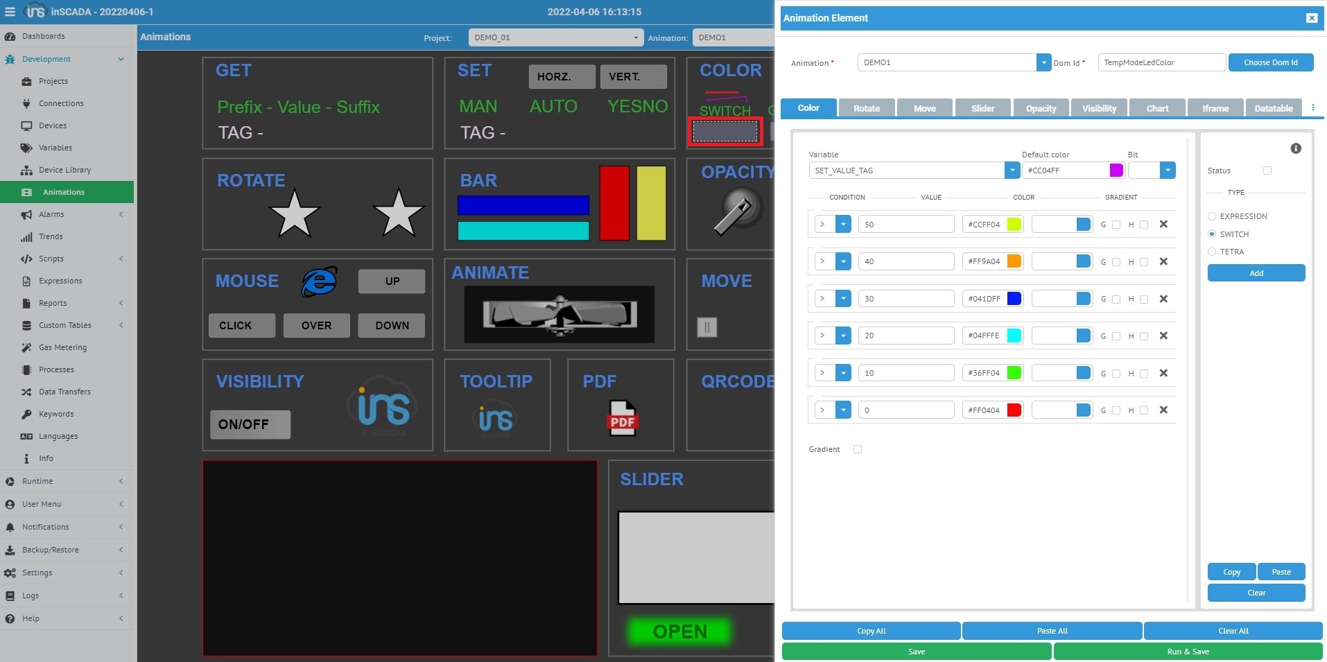This screenshot has width=1327, height=662.
Task: Open the SET_VALUE_TAG variable dropdown
Action: point(1012,171)
